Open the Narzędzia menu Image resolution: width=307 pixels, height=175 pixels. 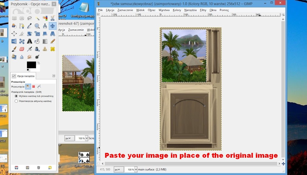coord(191,10)
